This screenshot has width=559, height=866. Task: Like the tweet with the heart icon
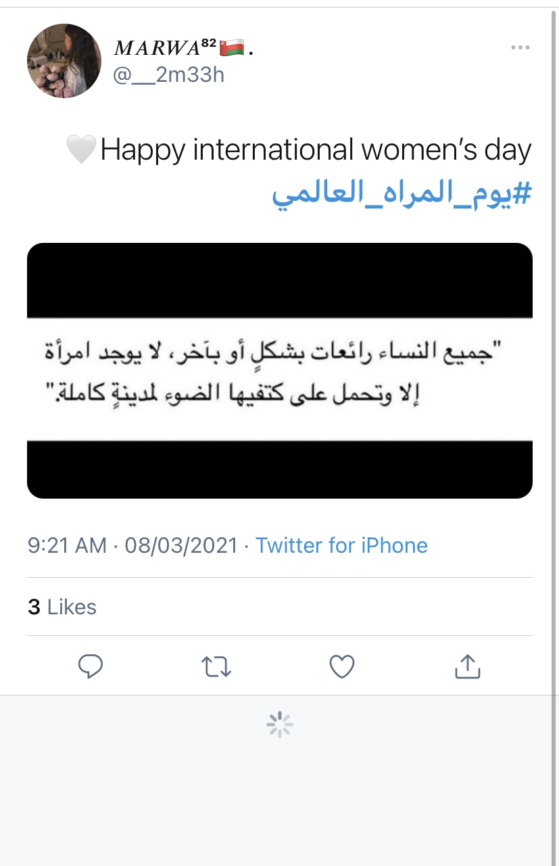pos(342,667)
